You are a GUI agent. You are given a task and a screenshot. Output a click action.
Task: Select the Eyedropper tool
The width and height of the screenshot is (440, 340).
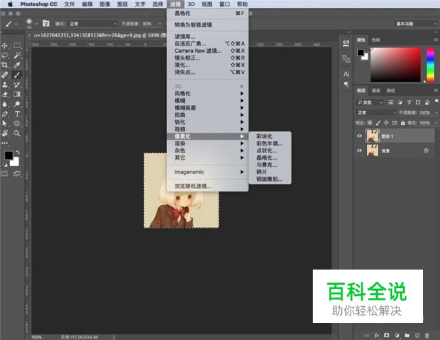[17, 65]
